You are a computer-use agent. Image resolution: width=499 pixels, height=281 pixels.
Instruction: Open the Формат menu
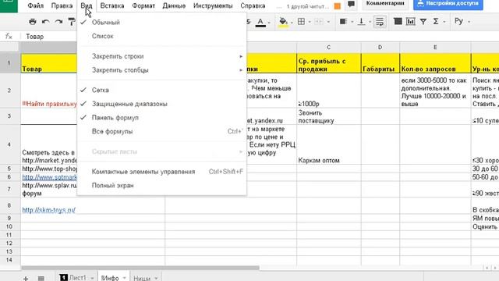coord(143,5)
